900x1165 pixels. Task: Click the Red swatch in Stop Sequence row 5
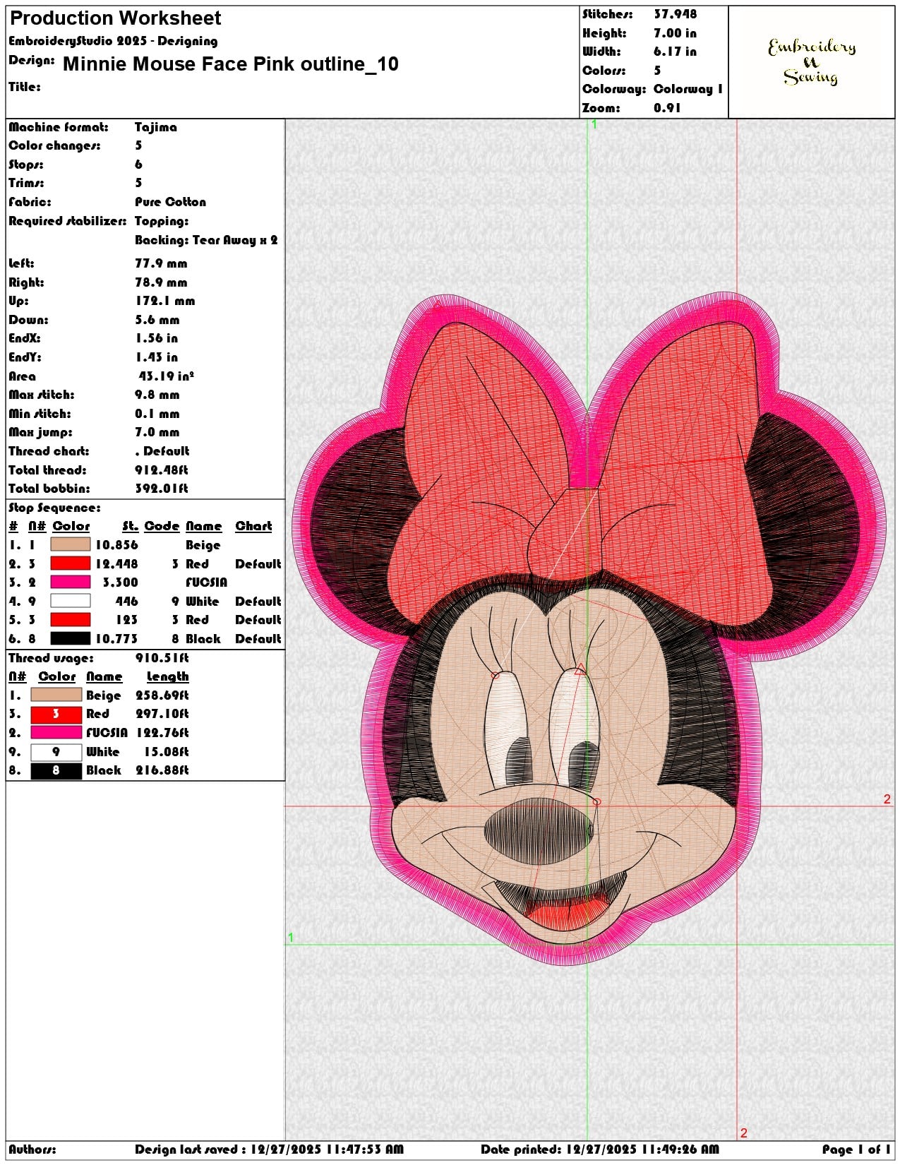coord(71,619)
